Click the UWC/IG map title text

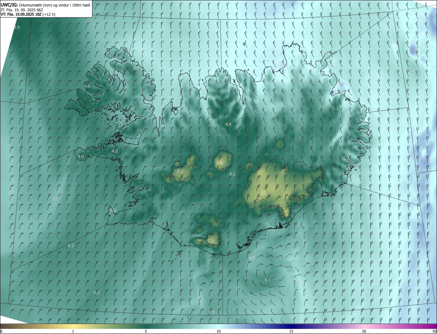coord(45,4)
